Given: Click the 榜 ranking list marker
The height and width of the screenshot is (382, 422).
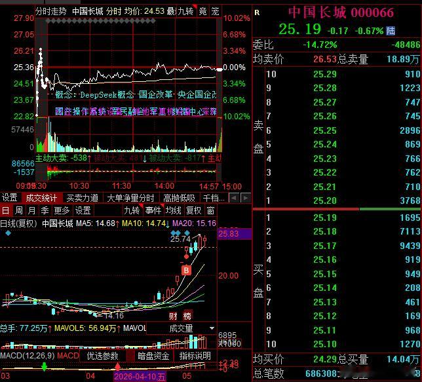Looking at the screenshot, I should [187, 316].
